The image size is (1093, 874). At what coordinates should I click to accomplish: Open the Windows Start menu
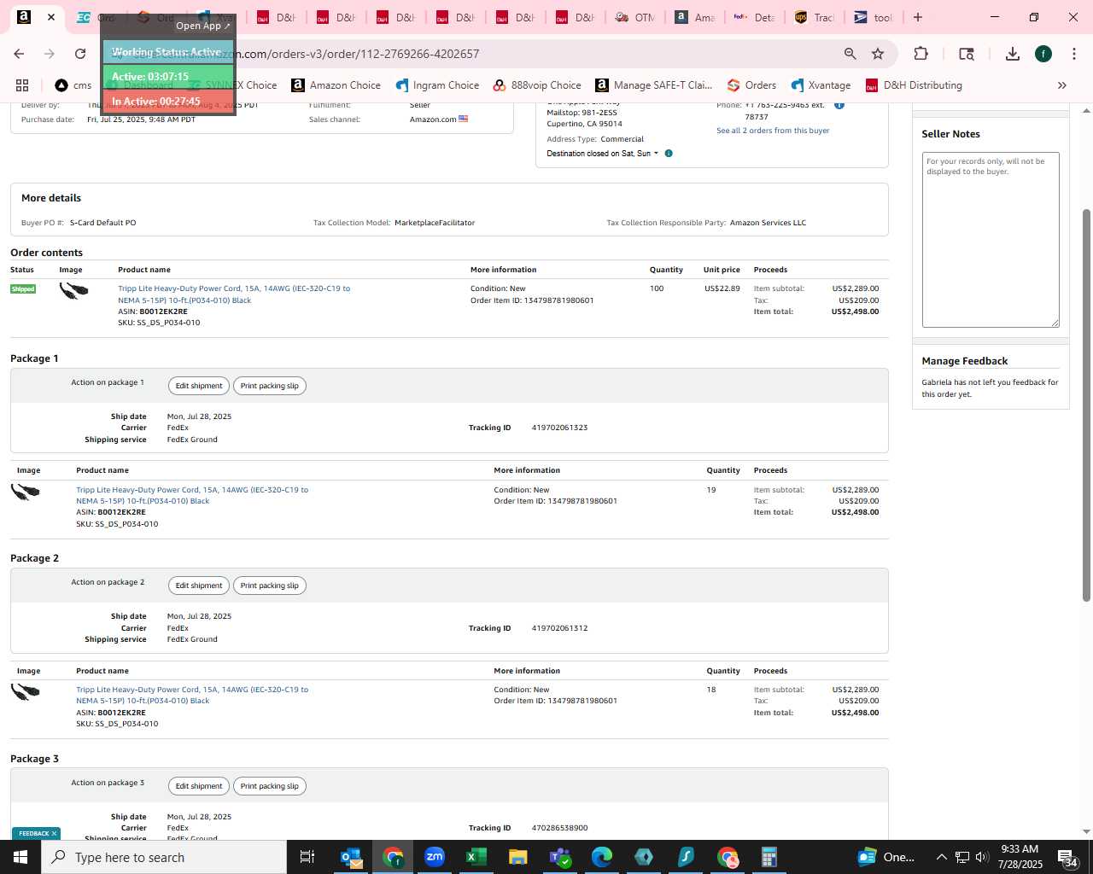click(20, 857)
